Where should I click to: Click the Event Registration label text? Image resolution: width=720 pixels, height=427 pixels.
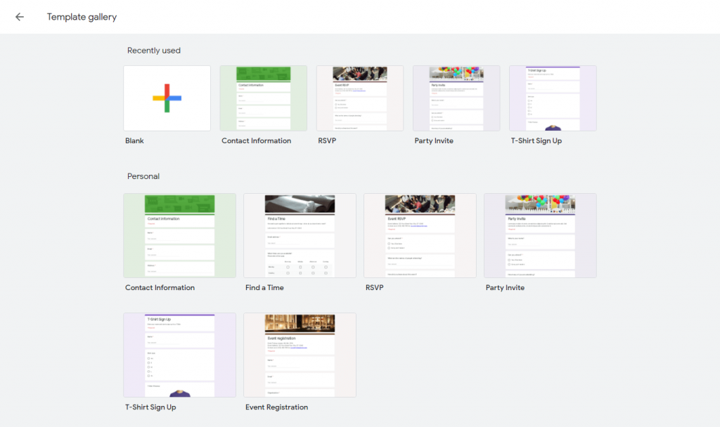click(276, 407)
